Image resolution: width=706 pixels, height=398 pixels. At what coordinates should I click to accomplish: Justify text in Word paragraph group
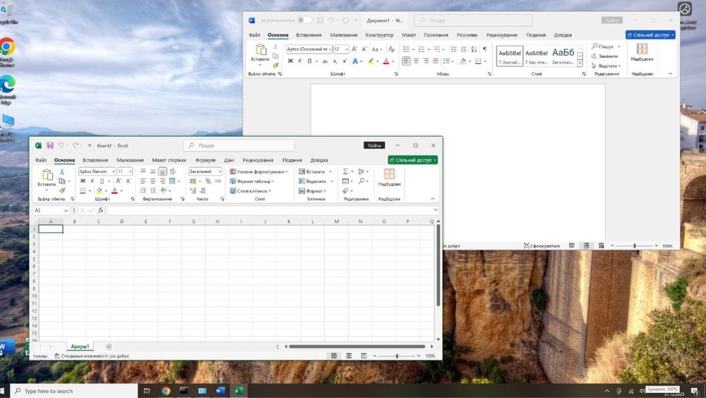(436, 61)
